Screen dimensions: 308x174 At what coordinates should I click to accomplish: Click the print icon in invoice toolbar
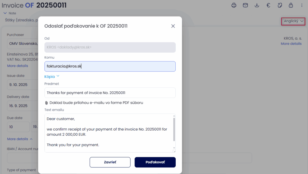click(234, 5)
